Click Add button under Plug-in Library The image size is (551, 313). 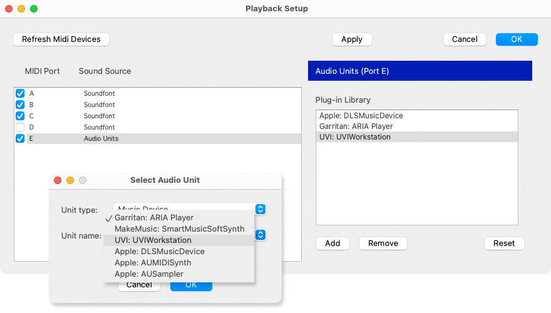[x=332, y=244]
